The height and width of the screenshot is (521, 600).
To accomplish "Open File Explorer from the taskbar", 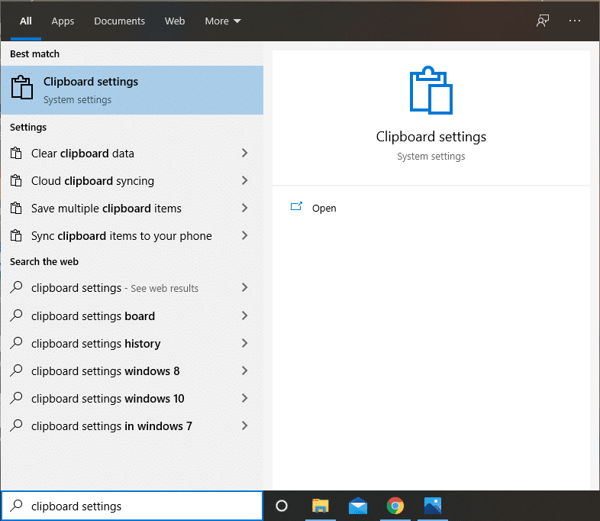I will (x=321, y=506).
